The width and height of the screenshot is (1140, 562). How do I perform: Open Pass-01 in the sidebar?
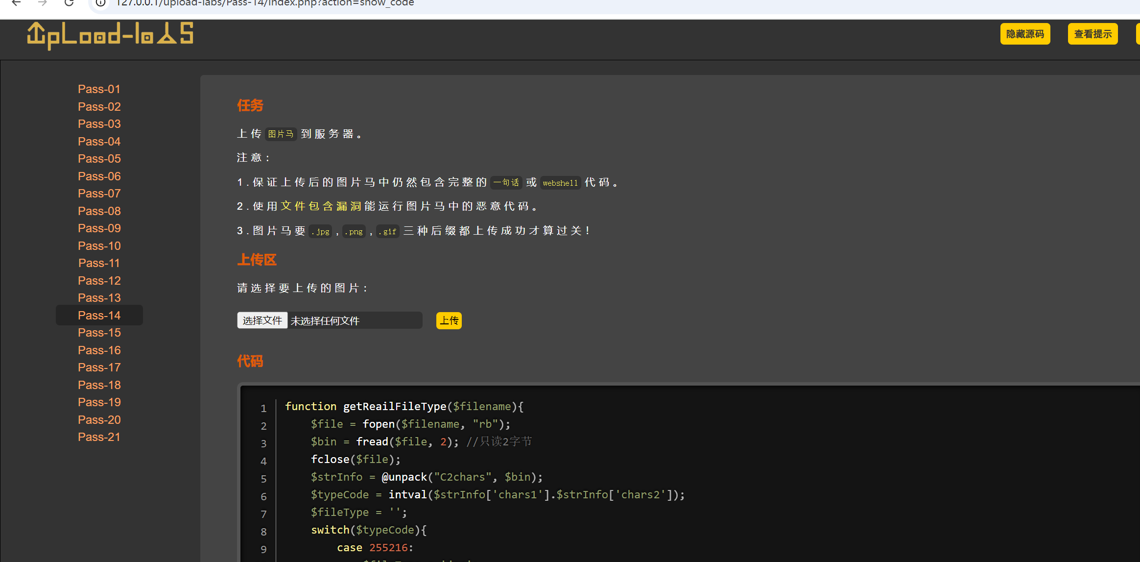[x=99, y=89]
